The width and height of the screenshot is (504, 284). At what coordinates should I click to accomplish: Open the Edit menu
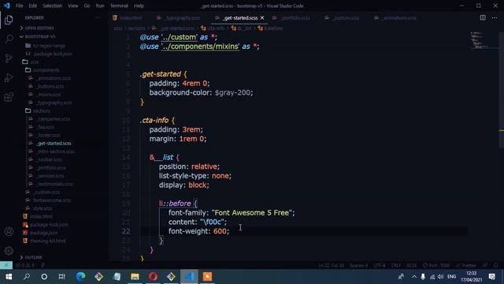tap(33, 6)
